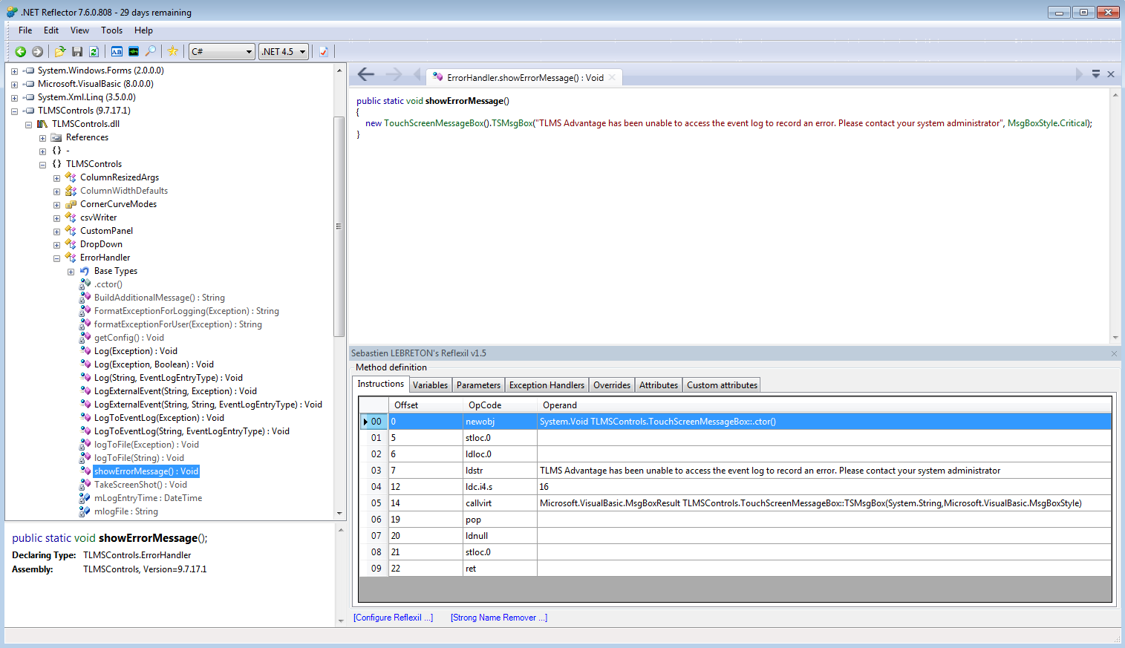Switch to the Attributes tab
The image size is (1125, 648).
click(x=659, y=385)
